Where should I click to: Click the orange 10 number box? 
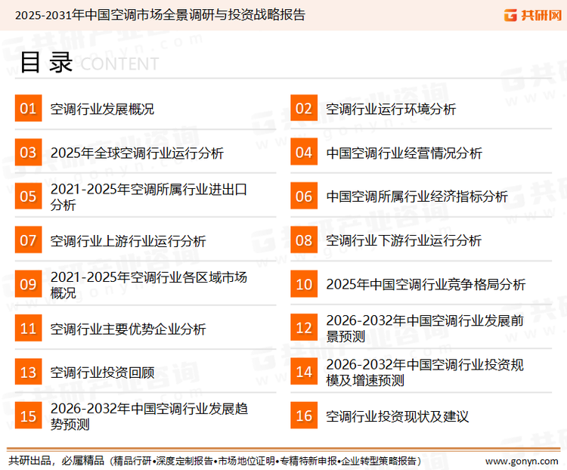coord(304,284)
